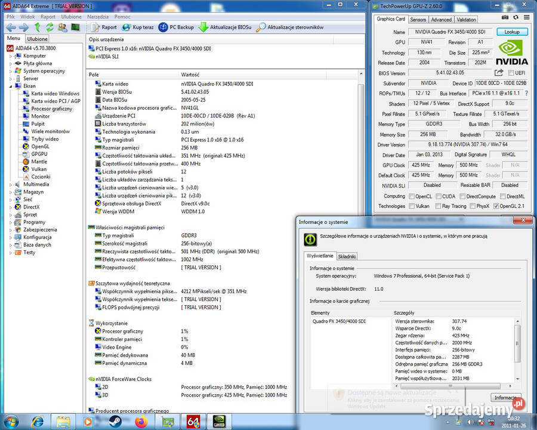Switch to the Ulubione tab in AIDA64
The image size is (537, 430).
click(38, 39)
